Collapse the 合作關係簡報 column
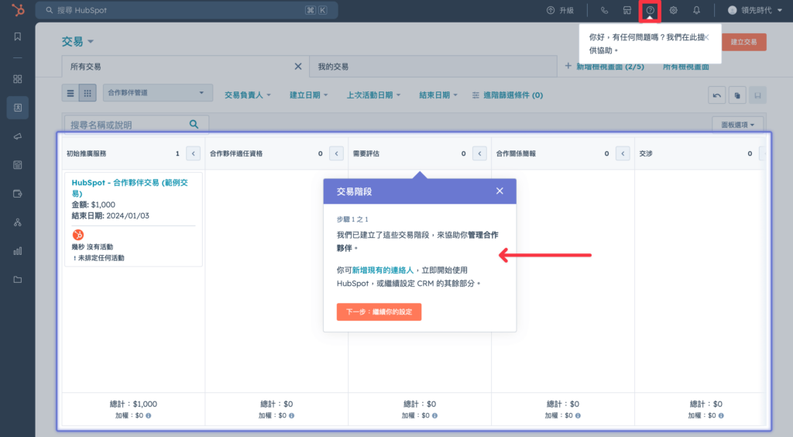The width and height of the screenshot is (793, 437). 623,153
